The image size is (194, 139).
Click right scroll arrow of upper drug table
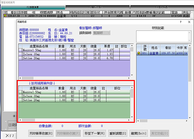point(128,78)
